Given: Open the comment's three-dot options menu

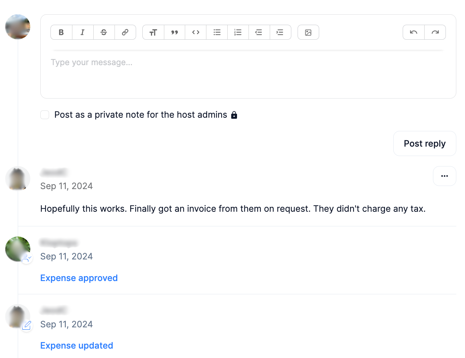Looking at the screenshot, I should 444,176.
